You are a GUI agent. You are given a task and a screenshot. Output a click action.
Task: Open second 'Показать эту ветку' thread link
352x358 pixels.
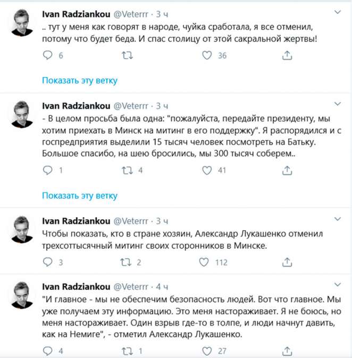pyautogui.click(x=80, y=196)
